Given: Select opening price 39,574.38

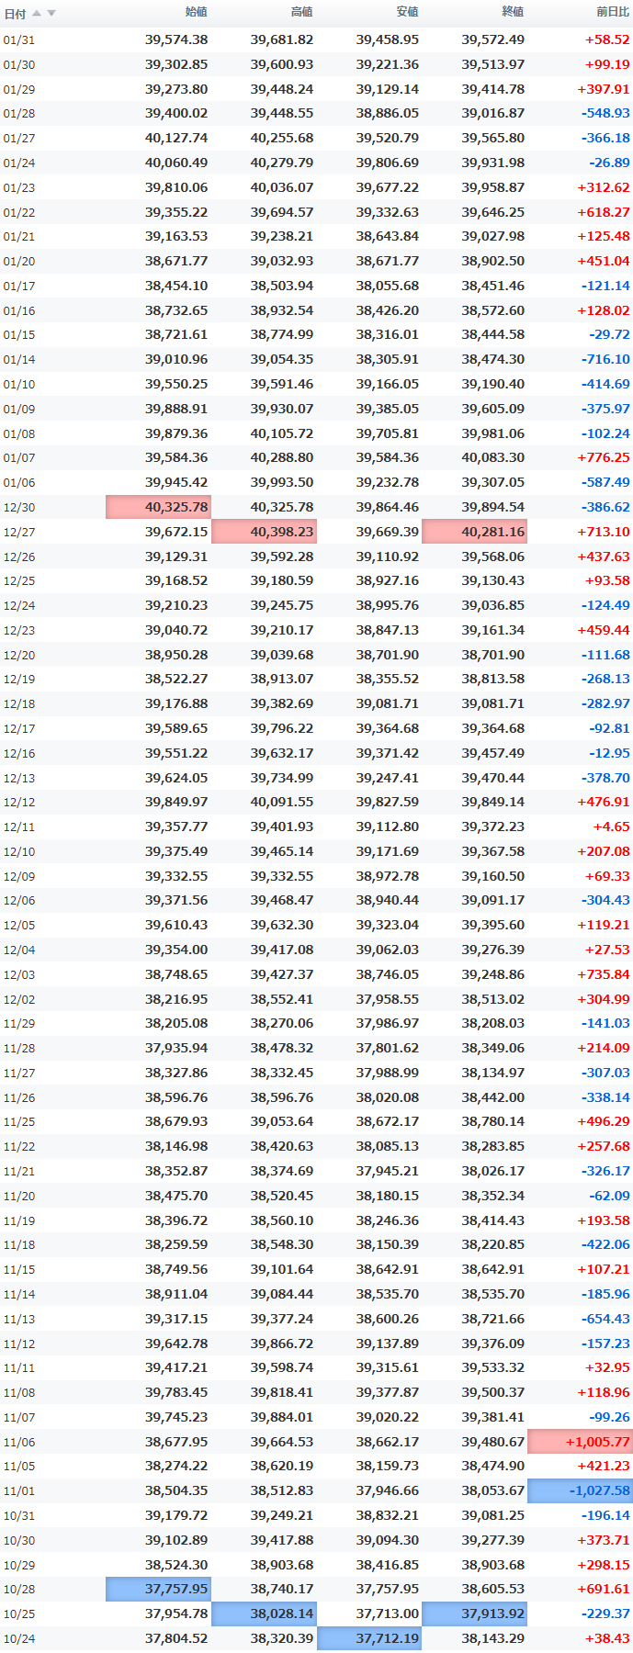Looking at the screenshot, I should tap(176, 40).
